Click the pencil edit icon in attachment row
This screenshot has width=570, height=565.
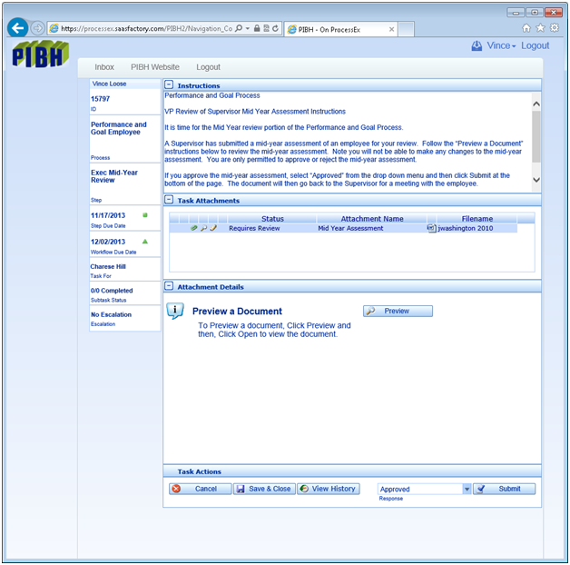[213, 228]
